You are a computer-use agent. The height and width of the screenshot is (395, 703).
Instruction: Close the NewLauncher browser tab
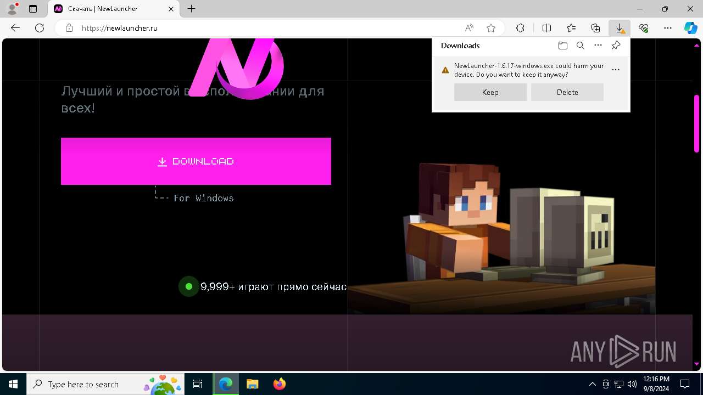171,9
